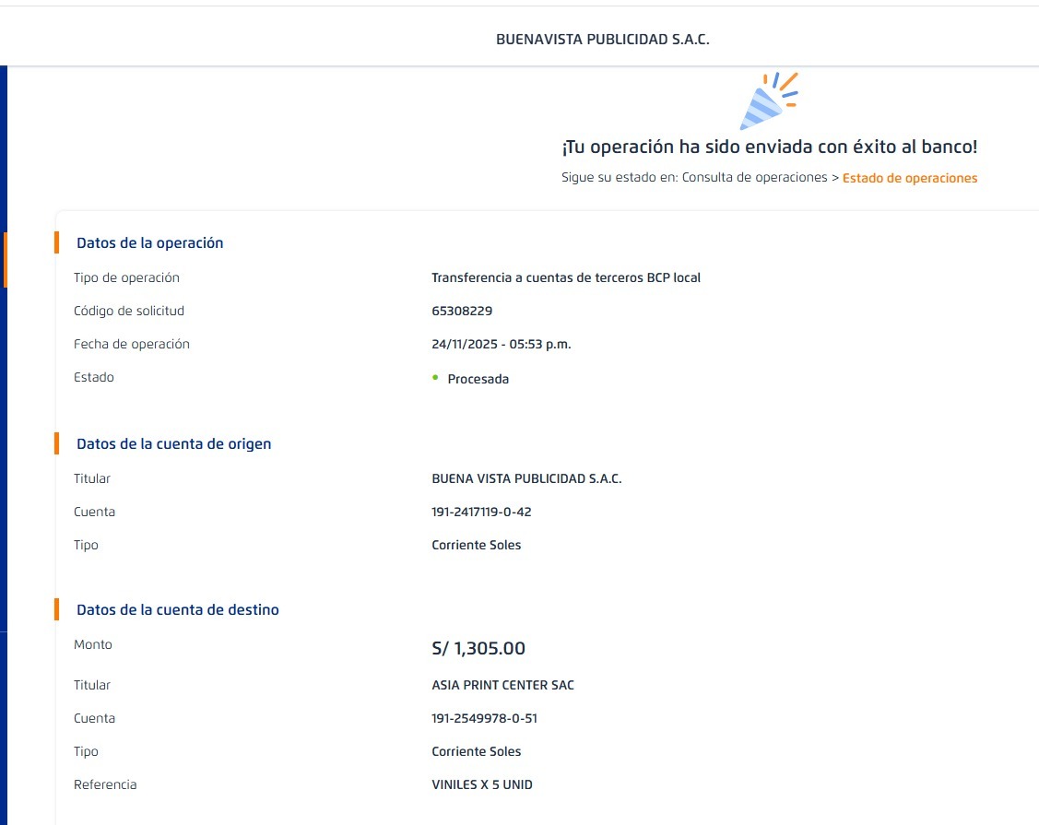The width and height of the screenshot is (1039, 825).
Task: Click the Procesada status text
Action: (478, 379)
